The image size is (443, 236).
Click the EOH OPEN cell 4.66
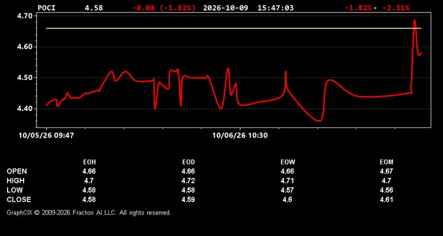click(89, 171)
